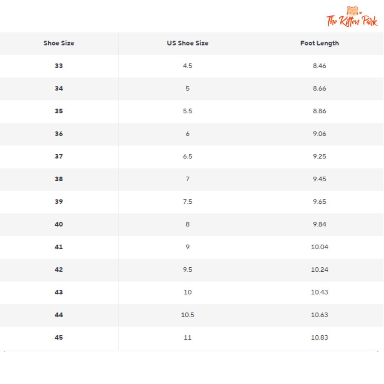Click US shoe size 7.5 cell
The width and height of the screenshot is (384, 384).
[188, 202]
